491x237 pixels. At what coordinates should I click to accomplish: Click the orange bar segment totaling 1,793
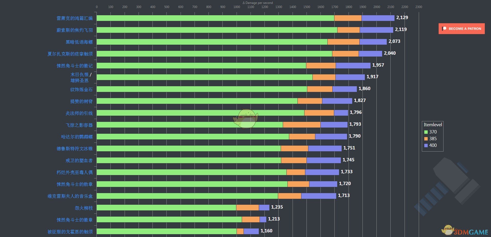coord(302,125)
